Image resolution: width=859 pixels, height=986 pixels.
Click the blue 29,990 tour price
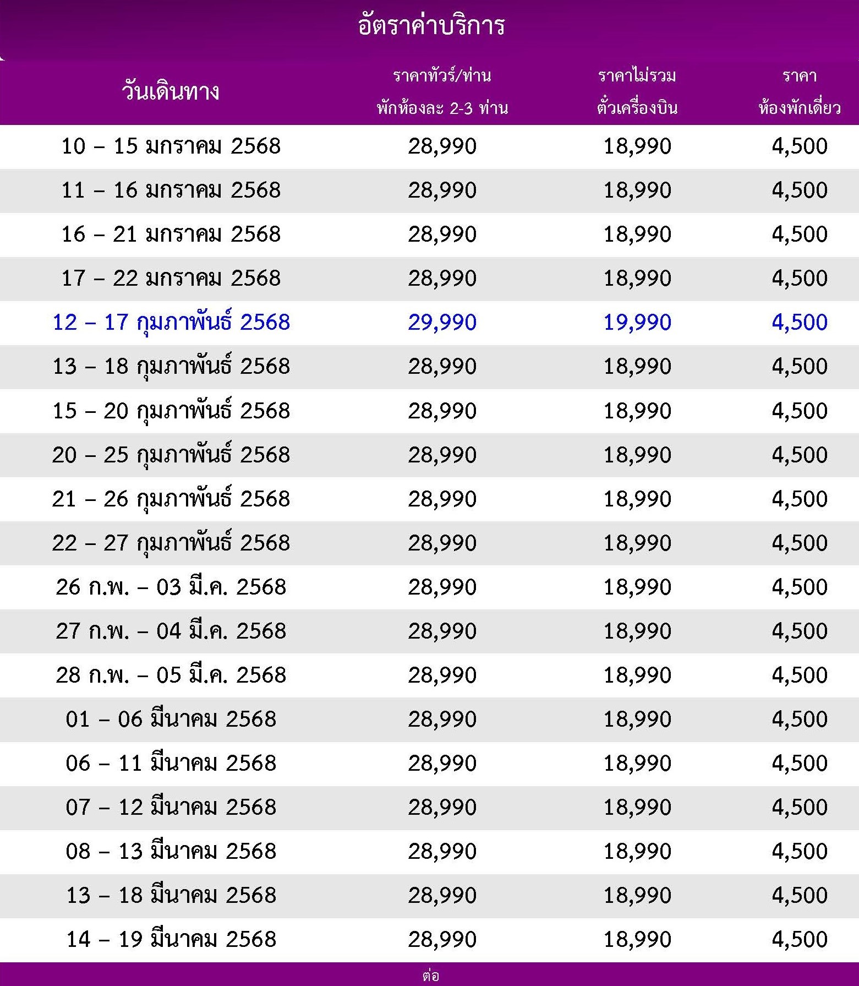[x=442, y=323]
